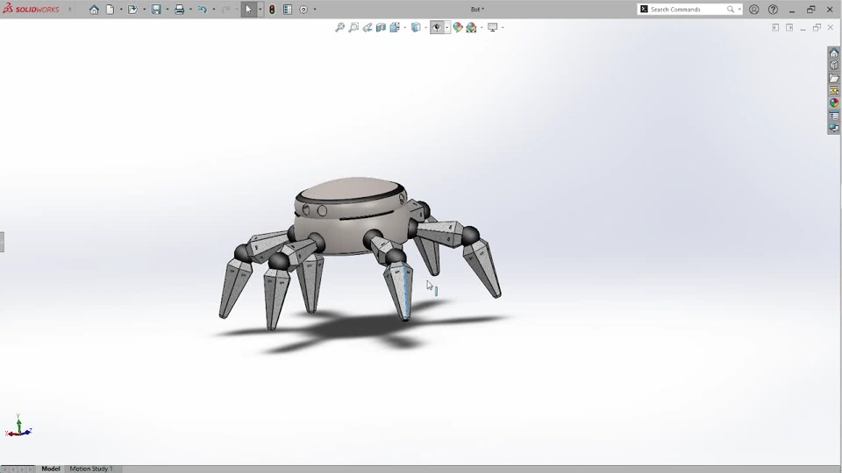Open the Design Library tab in the task pane

point(834,66)
